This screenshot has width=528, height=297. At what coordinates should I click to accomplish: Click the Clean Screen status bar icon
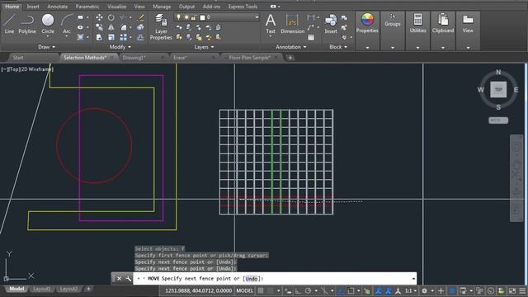click(x=511, y=290)
